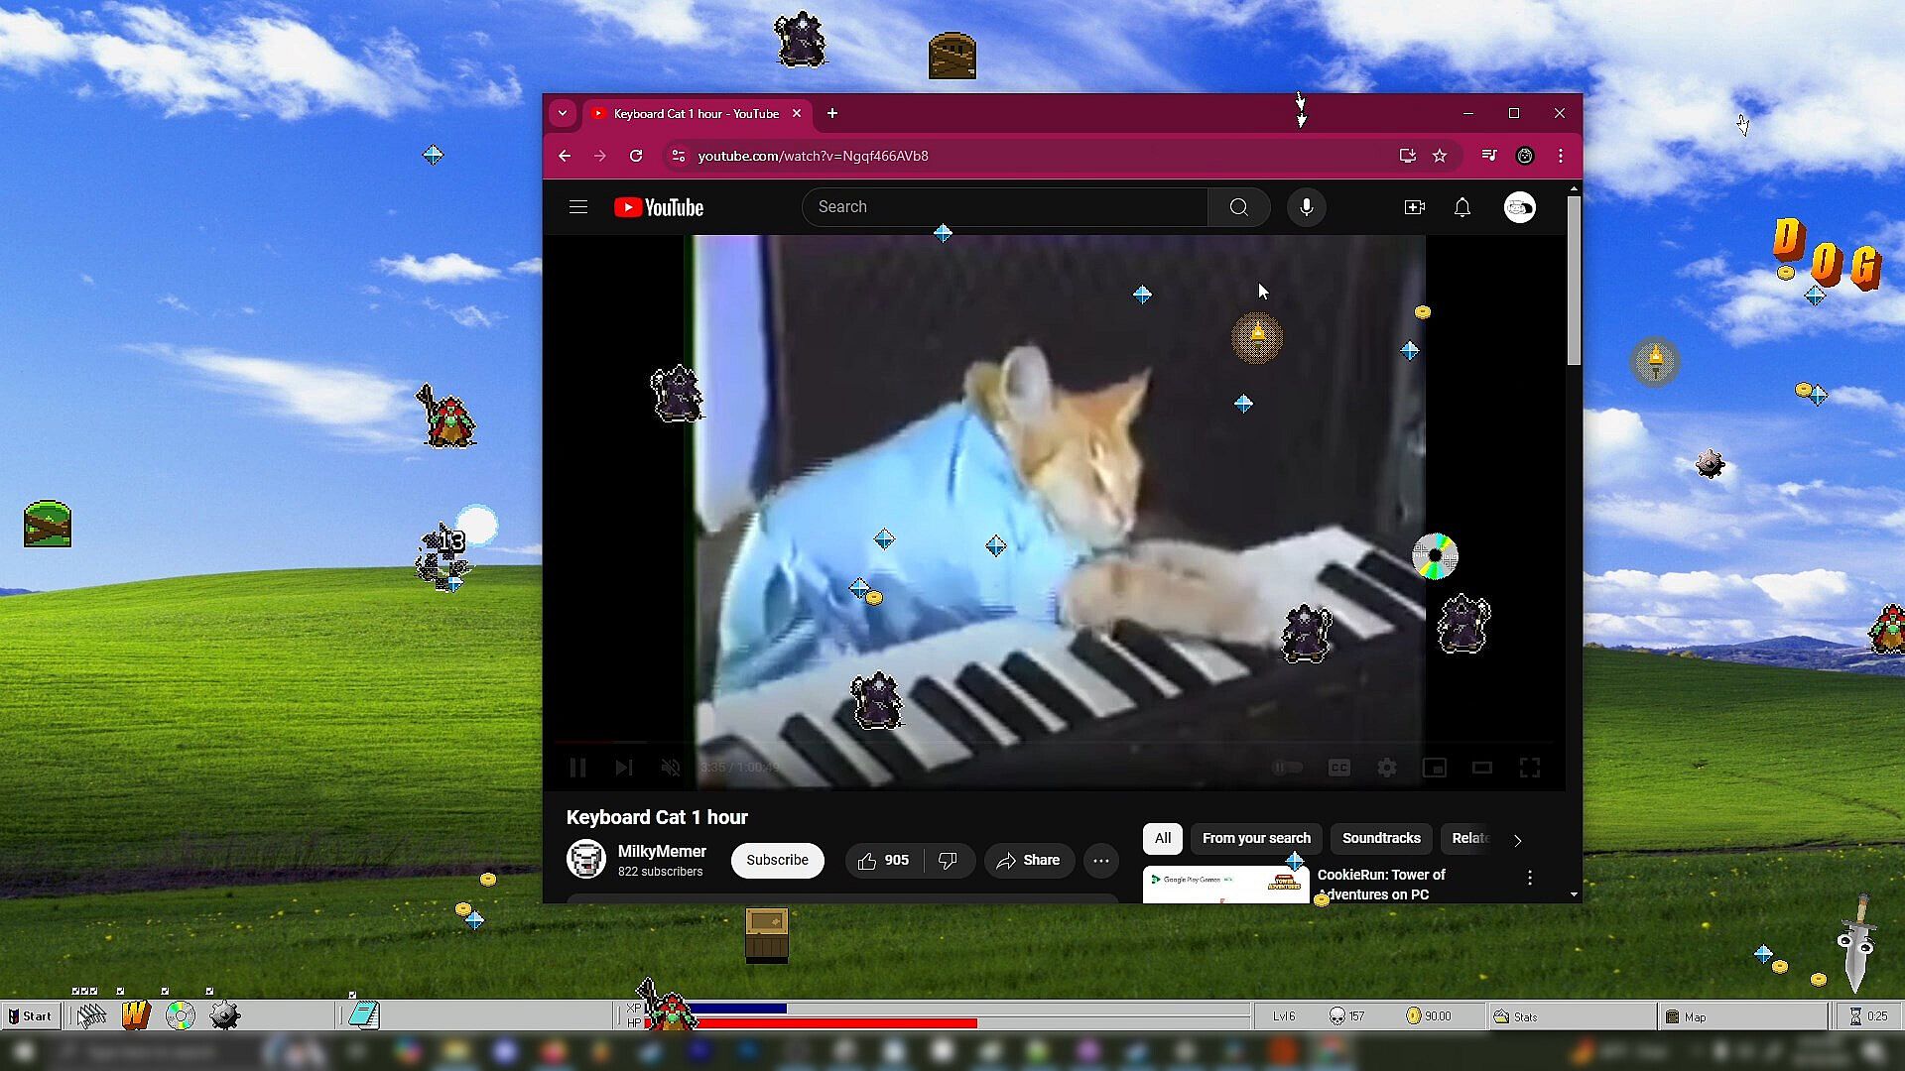
Task: Subscribe to MilkyMemer channel
Action: (x=777, y=861)
